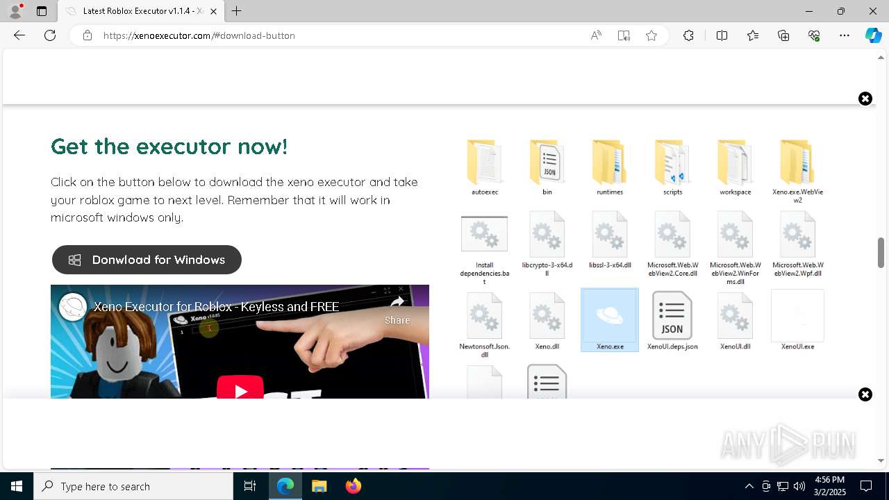Click libcrypto-3-x64.dll file
Viewport: 889px width, 500px height.
pos(547,244)
